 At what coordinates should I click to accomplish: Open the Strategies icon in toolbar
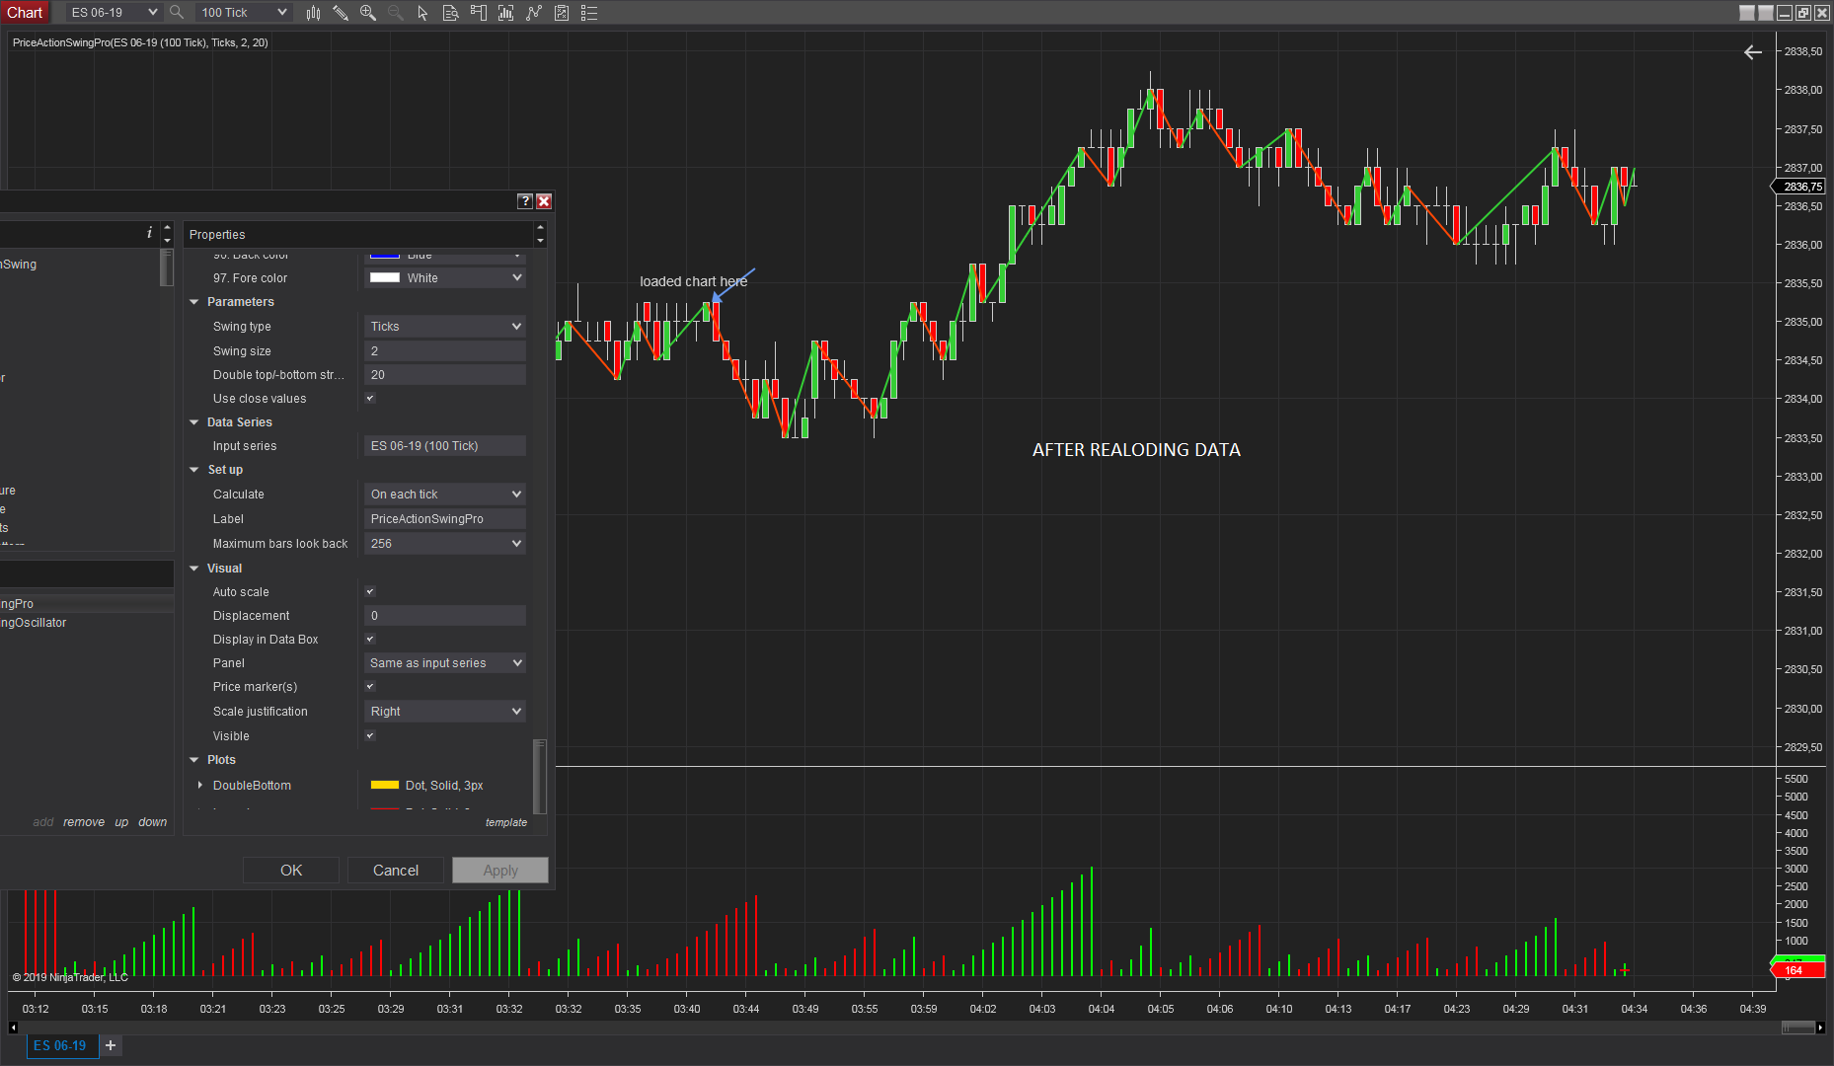562,13
